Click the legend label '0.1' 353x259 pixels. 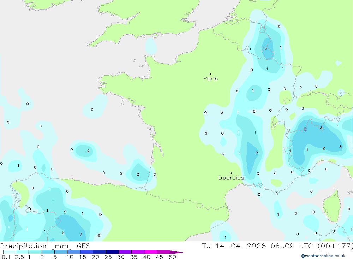6,257
